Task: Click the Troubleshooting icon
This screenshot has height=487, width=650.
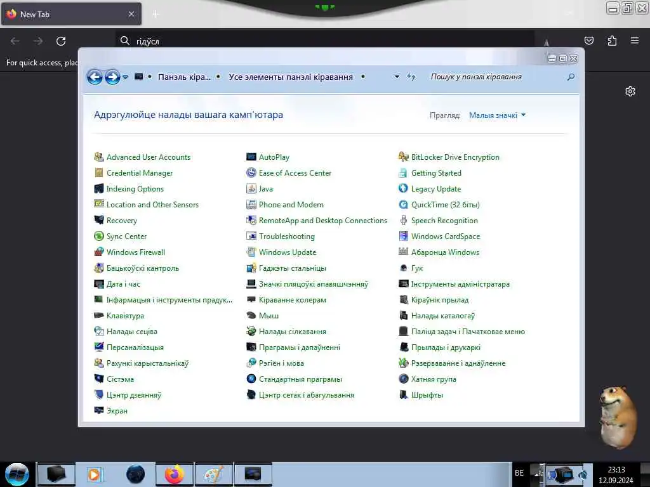Action: coord(251,236)
